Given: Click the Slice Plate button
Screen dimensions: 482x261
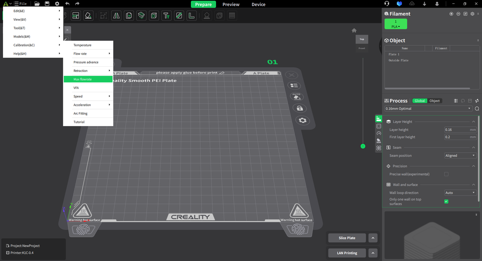Looking at the screenshot, I should click(x=346, y=238).
